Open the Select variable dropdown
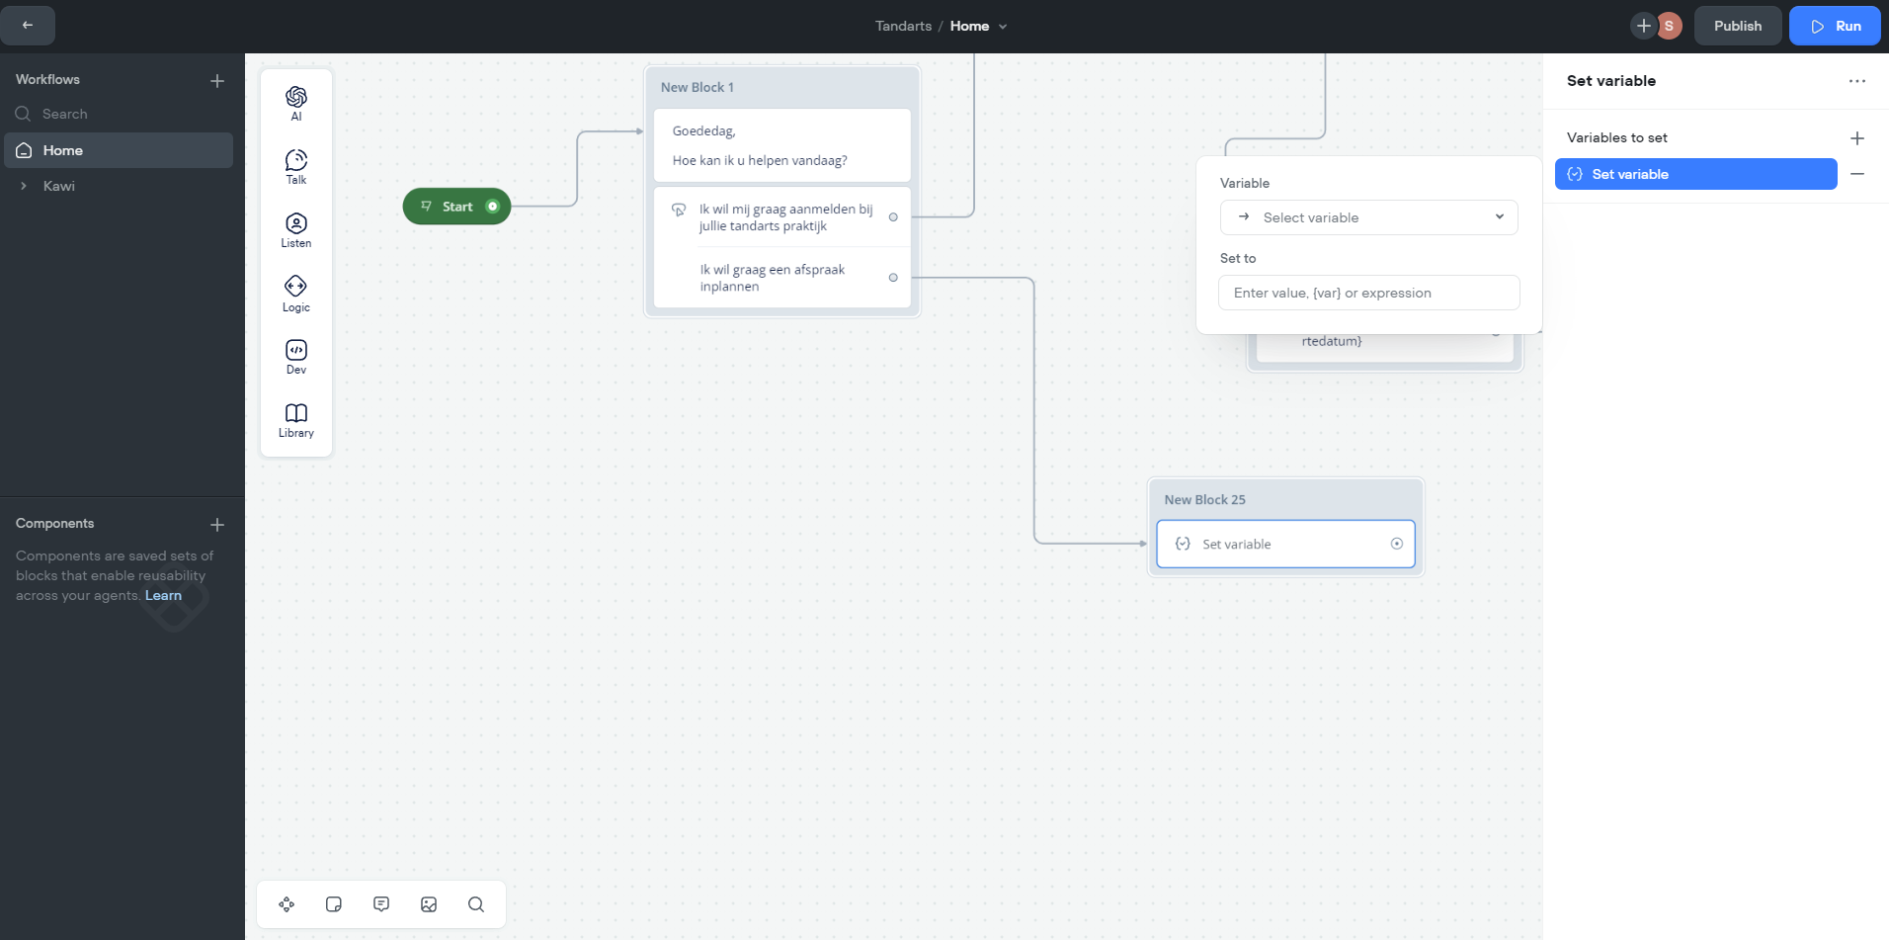Image resolution: width=1889 pixels, height=940 pixels. pyautogui.click(x=1368, y=217)
